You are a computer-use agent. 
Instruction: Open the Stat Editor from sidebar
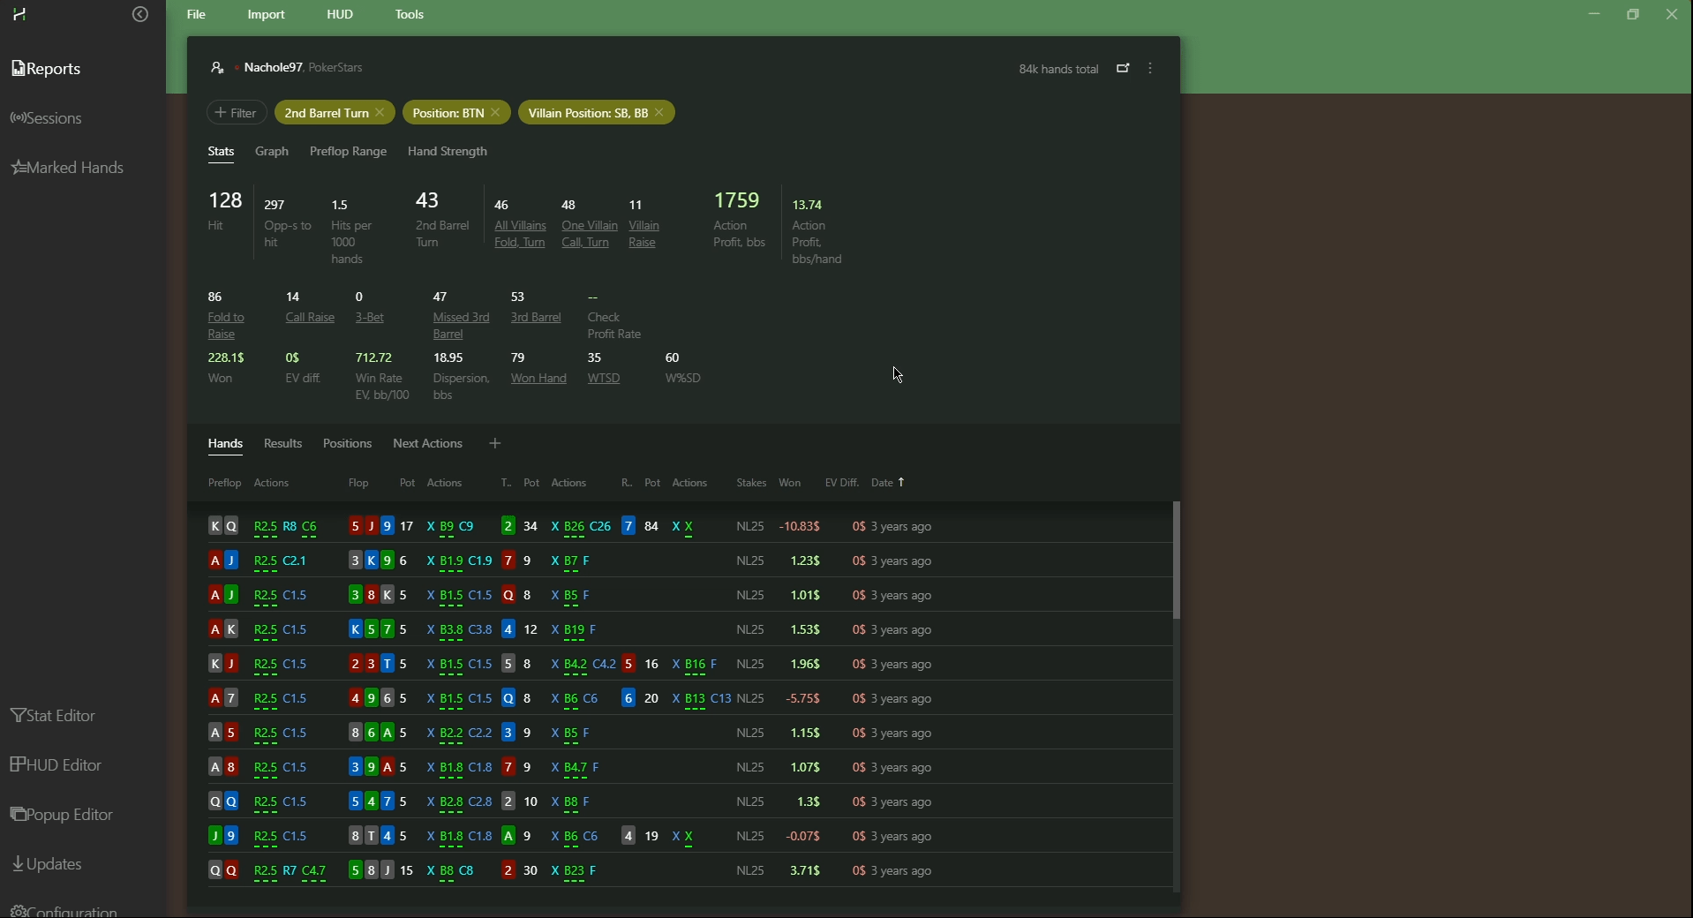point(55,716)
